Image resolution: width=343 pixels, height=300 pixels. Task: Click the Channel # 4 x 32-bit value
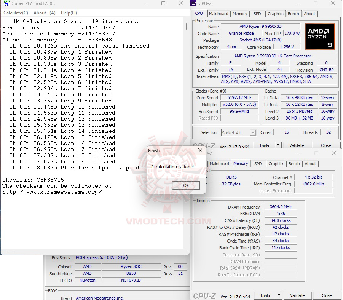[313, 177]
